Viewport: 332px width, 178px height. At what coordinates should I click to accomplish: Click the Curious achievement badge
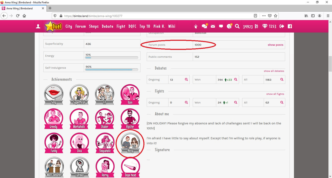pos(79,167)
